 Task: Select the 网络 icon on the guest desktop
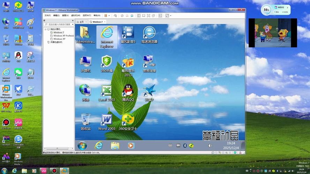pyautogui.click(x=85, y=93)
